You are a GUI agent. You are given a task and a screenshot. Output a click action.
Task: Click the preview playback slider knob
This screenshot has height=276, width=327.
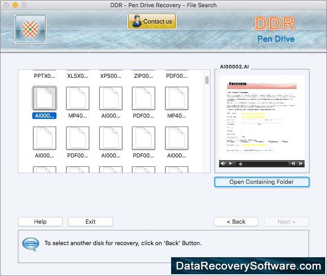click(241, 164)
